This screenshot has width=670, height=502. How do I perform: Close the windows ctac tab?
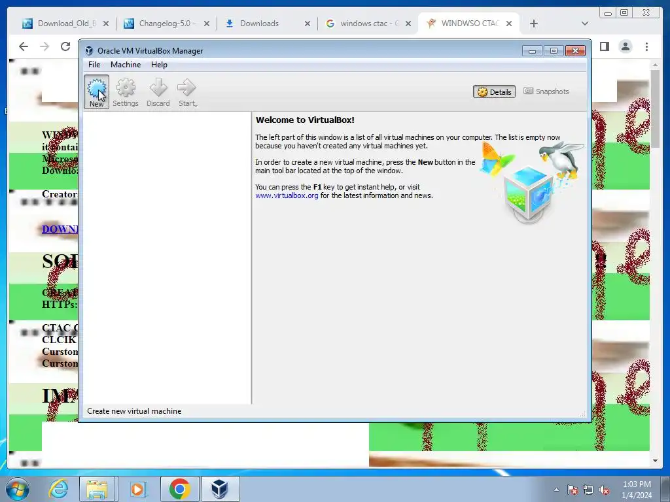click(408, 24)
